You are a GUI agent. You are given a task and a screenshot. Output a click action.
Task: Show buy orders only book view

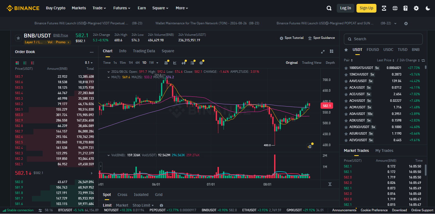pos(25,63)
